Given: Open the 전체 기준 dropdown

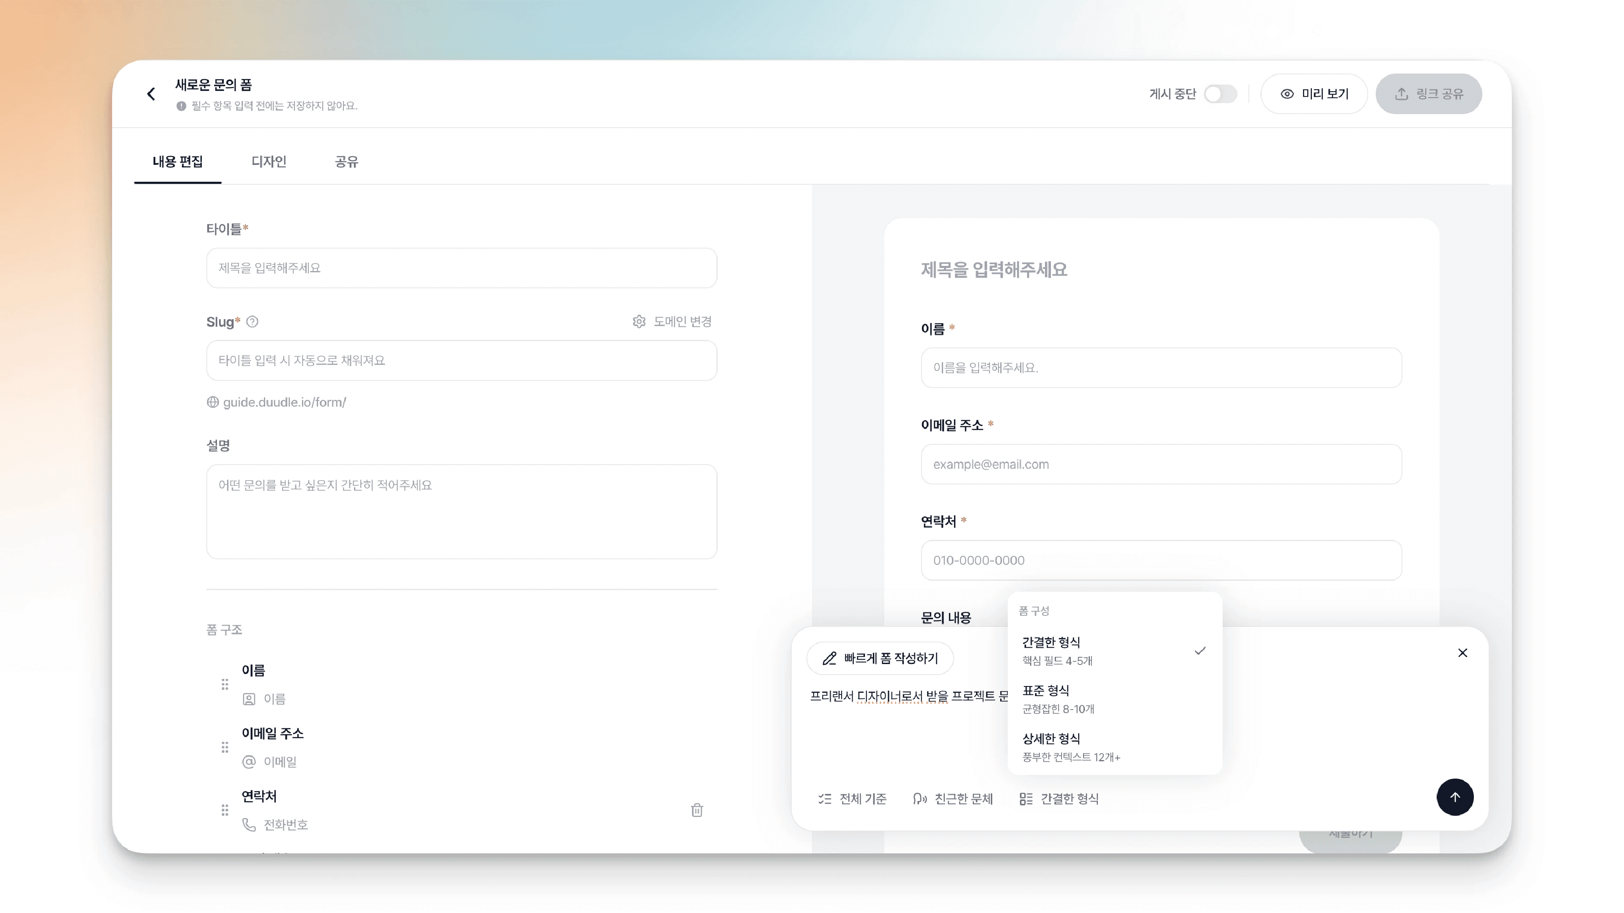Looking at the screenshot, I should click(x=852, y=799).
